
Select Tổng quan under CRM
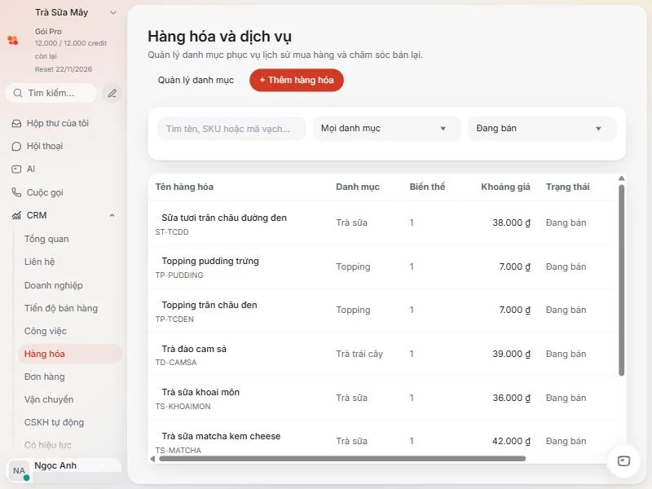coord(46,239)
